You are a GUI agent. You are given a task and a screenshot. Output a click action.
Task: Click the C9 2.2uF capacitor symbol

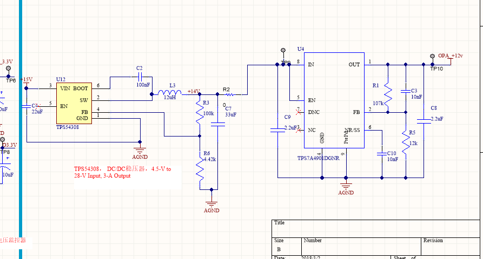click(277, 130)
